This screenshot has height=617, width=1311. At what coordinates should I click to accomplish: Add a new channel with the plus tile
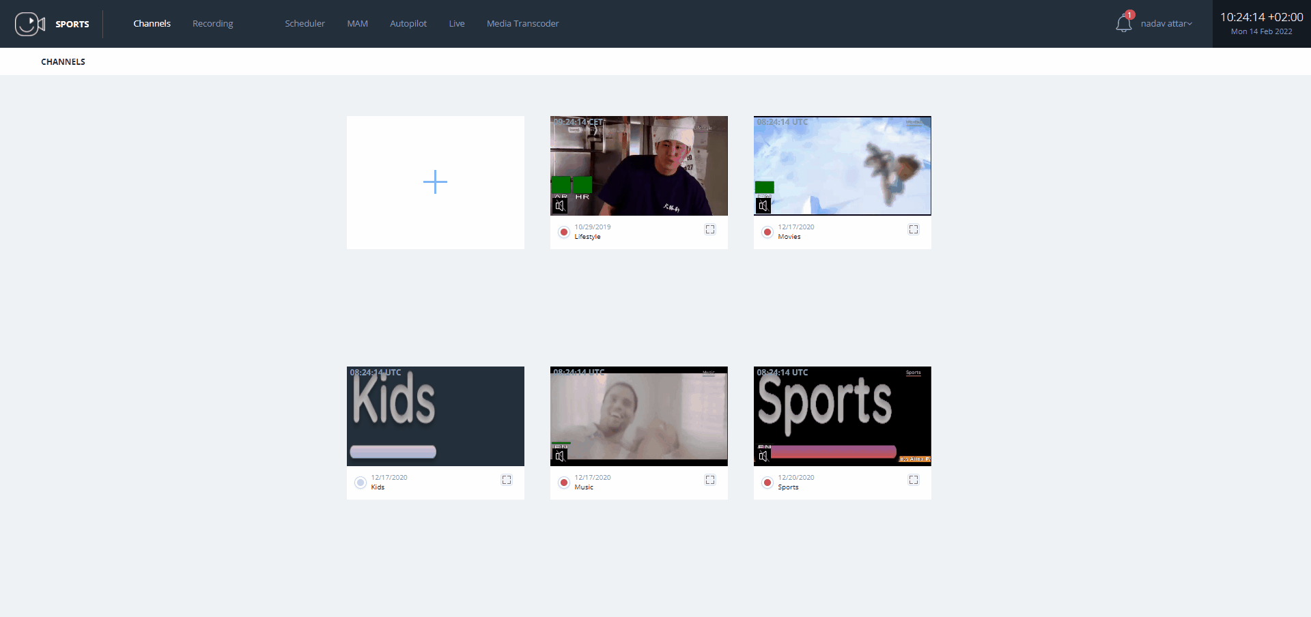tap(435, 182)
